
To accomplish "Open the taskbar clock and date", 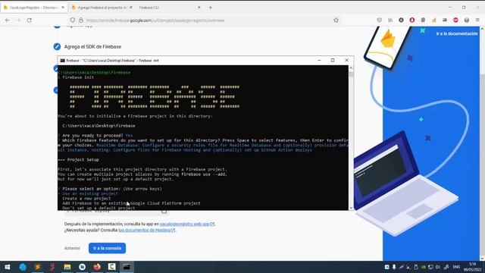I will pyautogui.click(x=473, y=267).
